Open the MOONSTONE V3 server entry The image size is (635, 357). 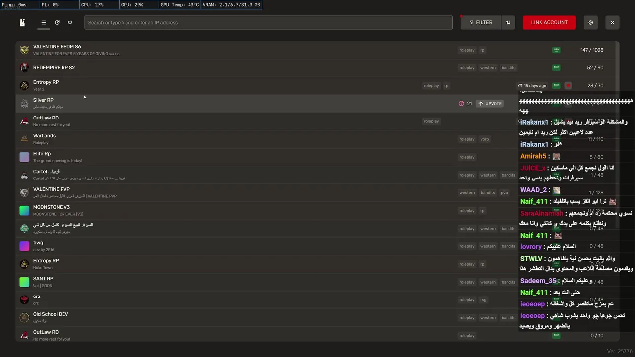(x=315, y=210)
